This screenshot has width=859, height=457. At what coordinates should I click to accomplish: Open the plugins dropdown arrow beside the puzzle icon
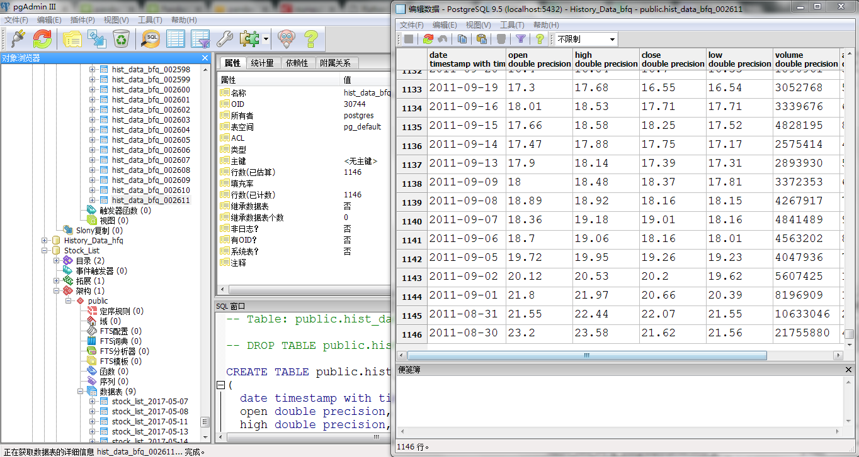pos(266,39)
